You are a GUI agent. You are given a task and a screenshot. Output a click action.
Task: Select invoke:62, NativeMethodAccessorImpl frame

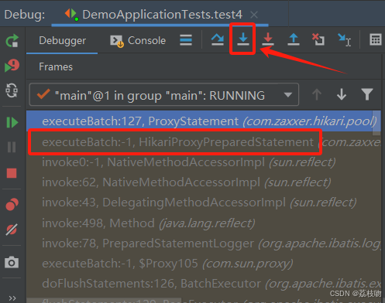204,182
